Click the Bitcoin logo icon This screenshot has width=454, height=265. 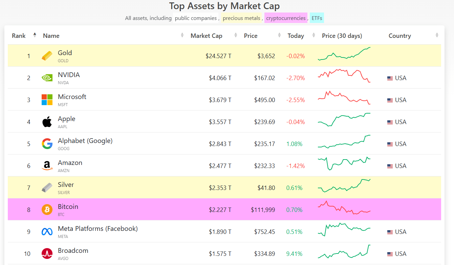point(47,210)
